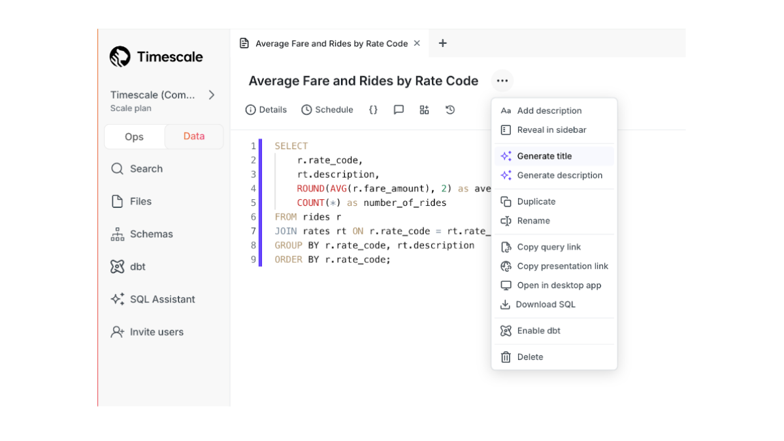The height and width of the screenshot is (441, 784).
Task: Close the Average Fare and Rides tab
Action: coord(416,43)
